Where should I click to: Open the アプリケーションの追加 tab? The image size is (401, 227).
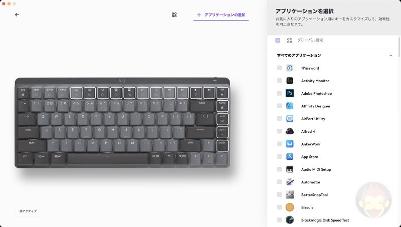221,15
